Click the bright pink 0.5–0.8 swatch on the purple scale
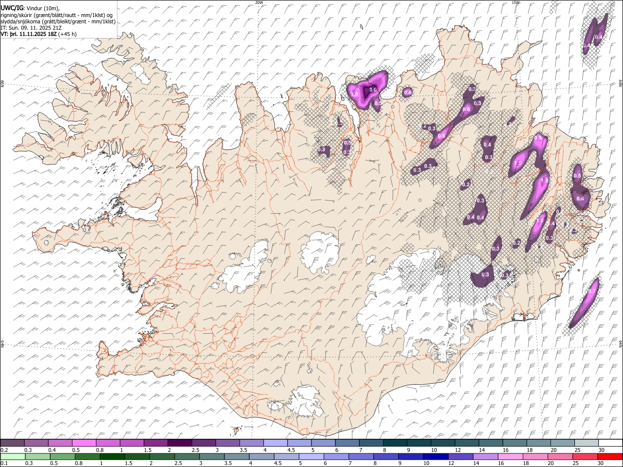Viewport: 623px width, 467px height. [84, 443]
